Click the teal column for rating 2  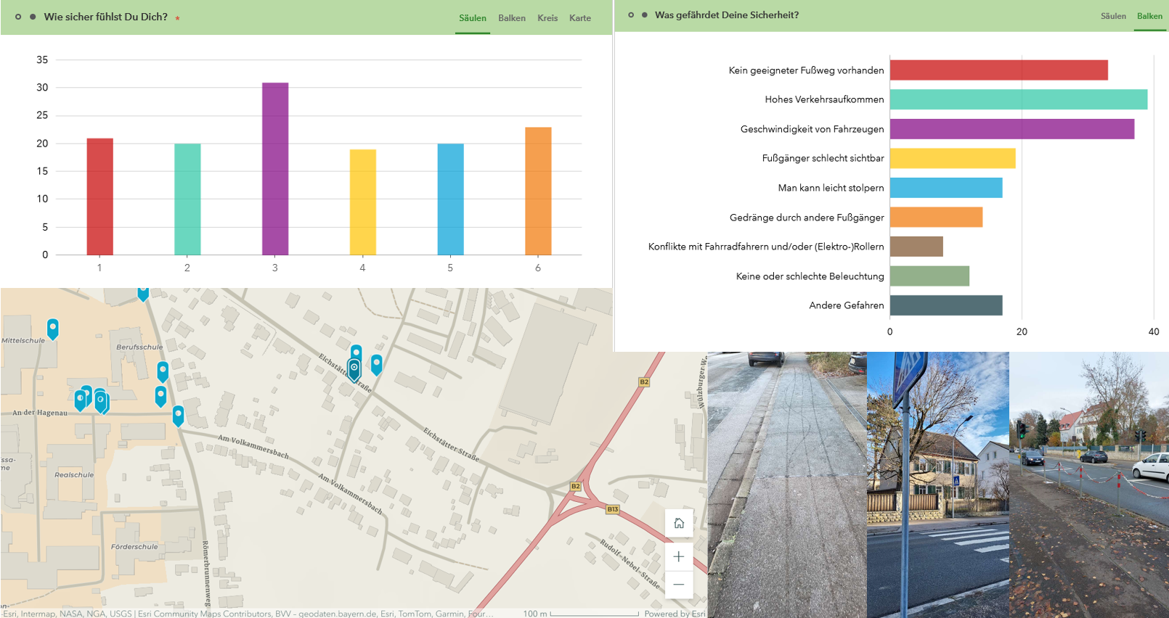click(x=187, y=199)
